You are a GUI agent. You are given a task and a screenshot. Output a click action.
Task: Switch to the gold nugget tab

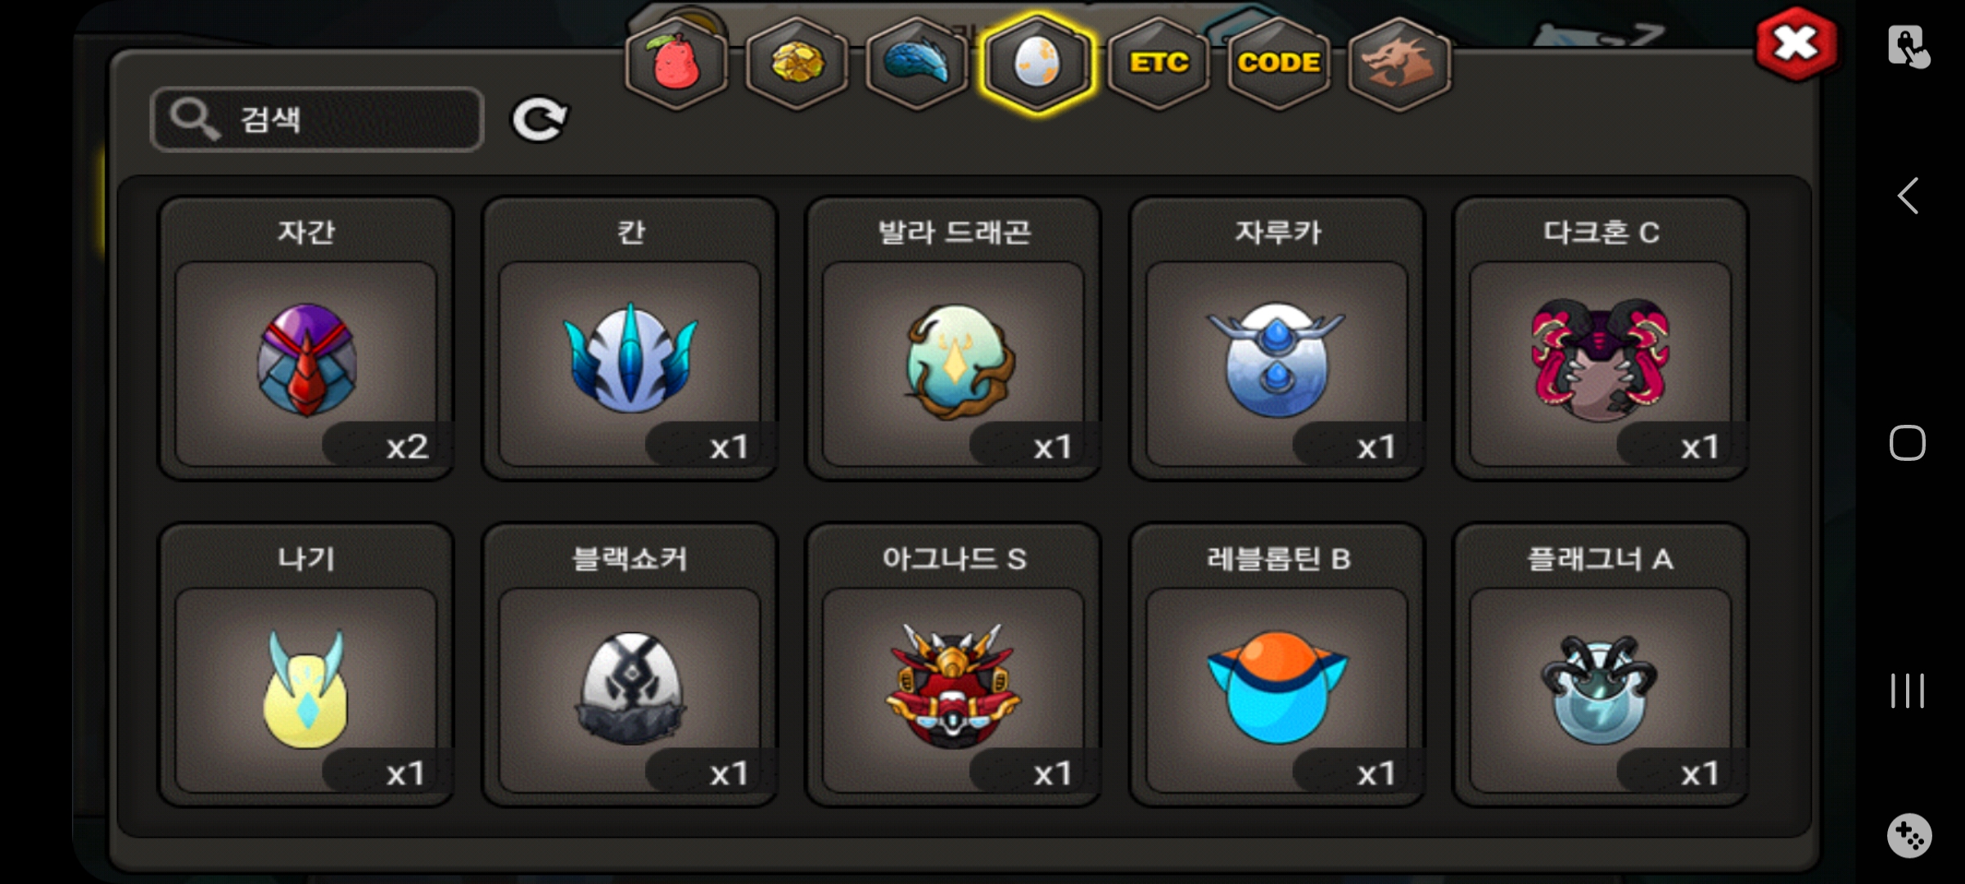coord(797,63)
